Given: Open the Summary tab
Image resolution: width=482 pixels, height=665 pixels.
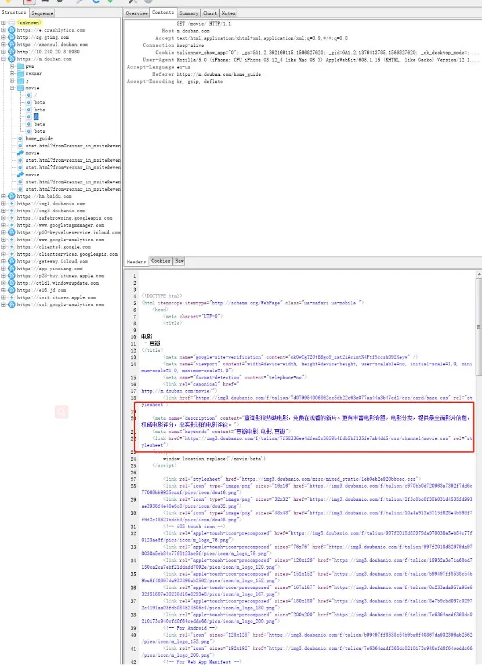Looking at the screenshot, I should [189, 13].
